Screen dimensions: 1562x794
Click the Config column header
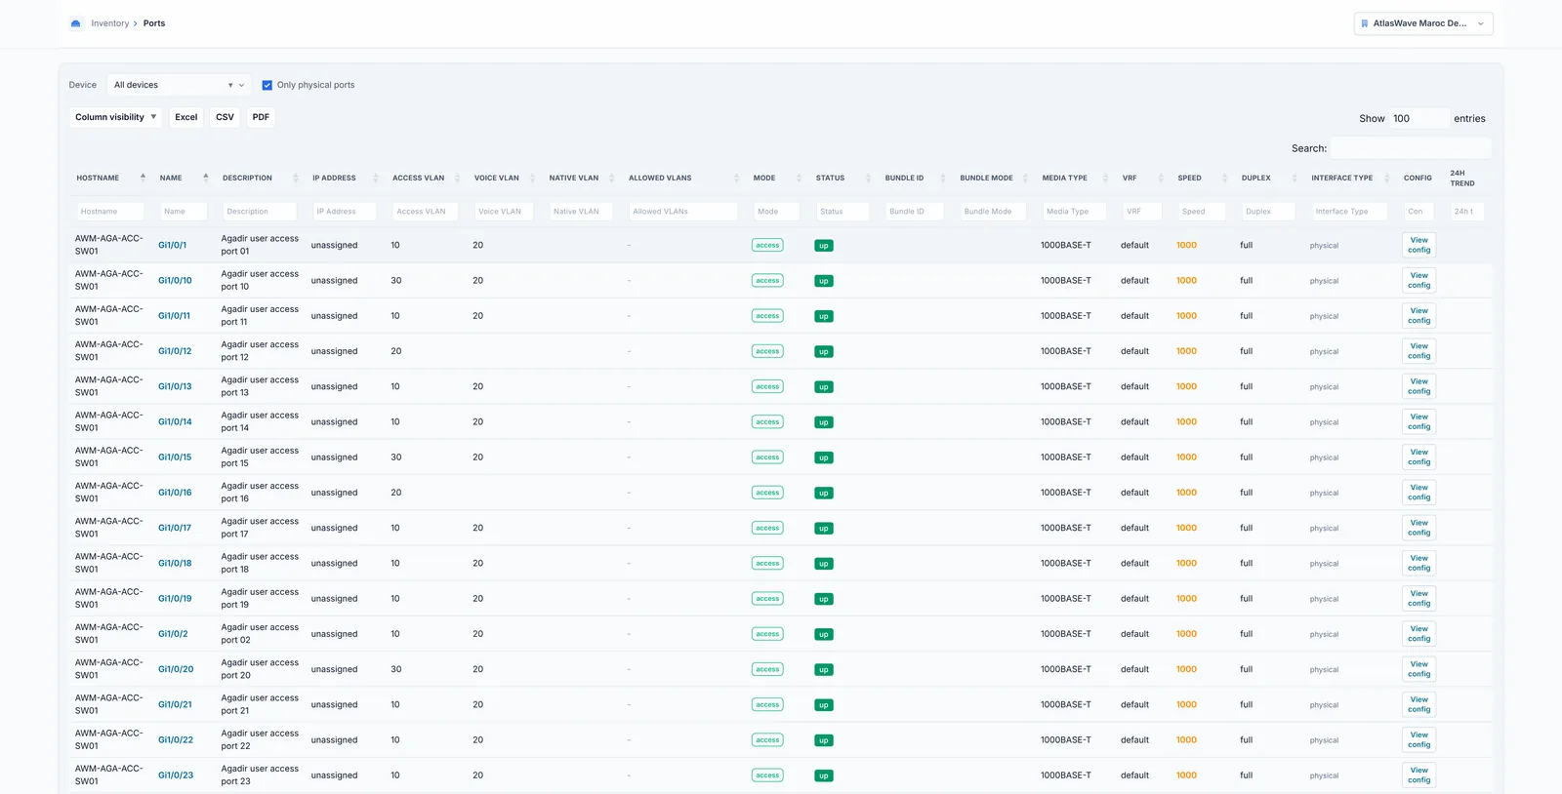tap(1418, 179)
